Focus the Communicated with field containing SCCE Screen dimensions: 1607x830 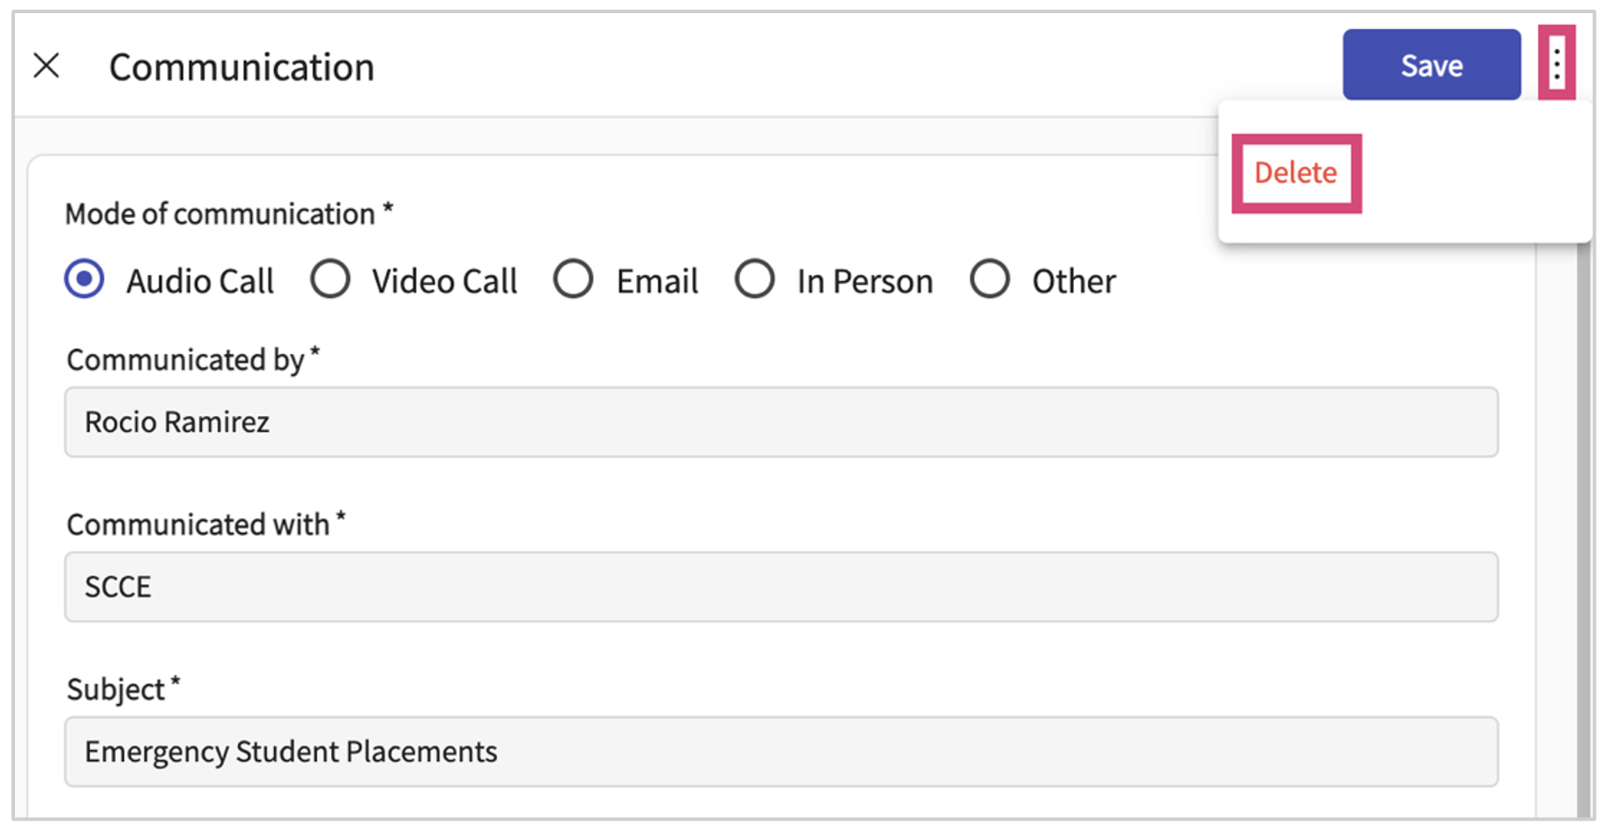coord(781,587)
